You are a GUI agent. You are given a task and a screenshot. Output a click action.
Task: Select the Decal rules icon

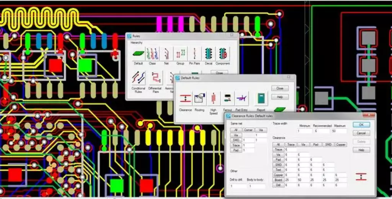209,54
